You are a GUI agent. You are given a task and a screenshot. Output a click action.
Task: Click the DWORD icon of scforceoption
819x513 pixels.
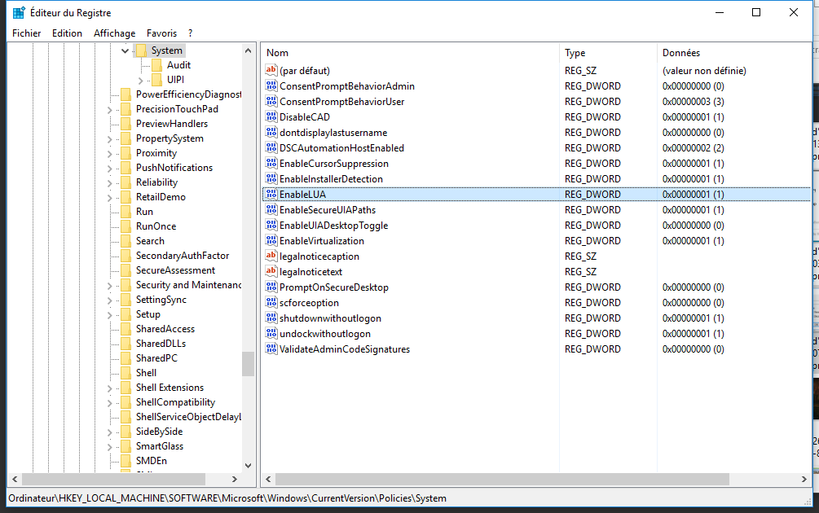coord(271,303)
